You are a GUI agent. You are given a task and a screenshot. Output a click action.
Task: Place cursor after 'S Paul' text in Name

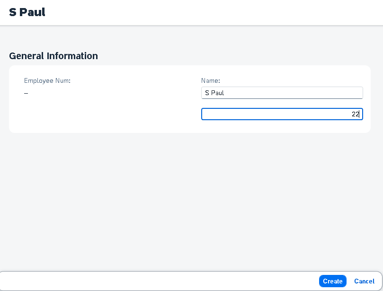[x=224, y=93]
